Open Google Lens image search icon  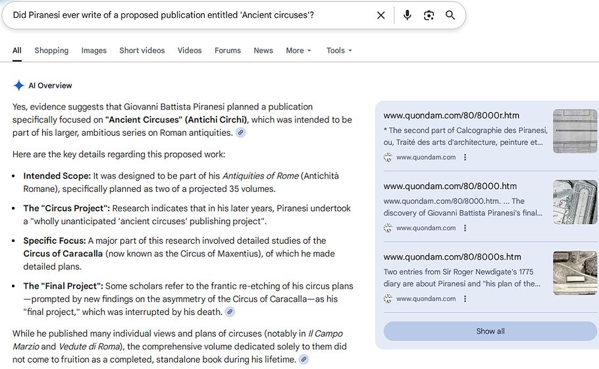coord(429,15)
